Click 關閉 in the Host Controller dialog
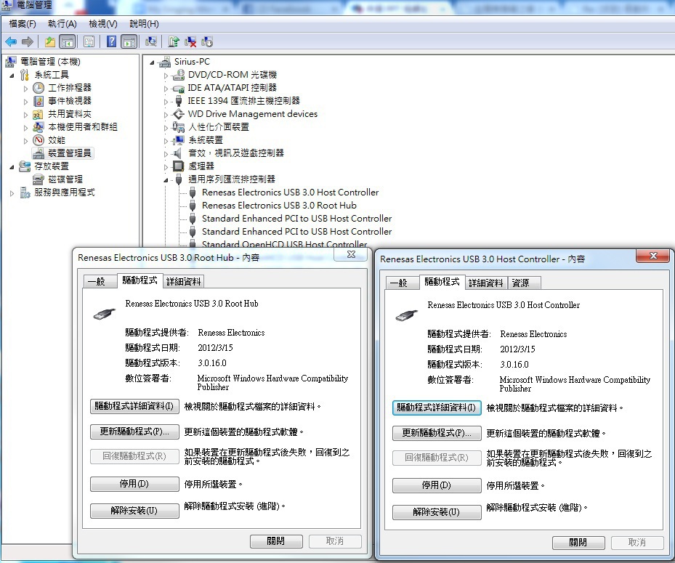Viewport: 675px width, 563px height. (578, 543)
